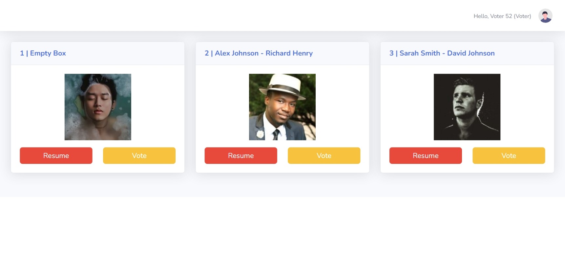565x263 pixels.
Task: Click the name 'Alex Johnson' in card title
Action: 237,53
